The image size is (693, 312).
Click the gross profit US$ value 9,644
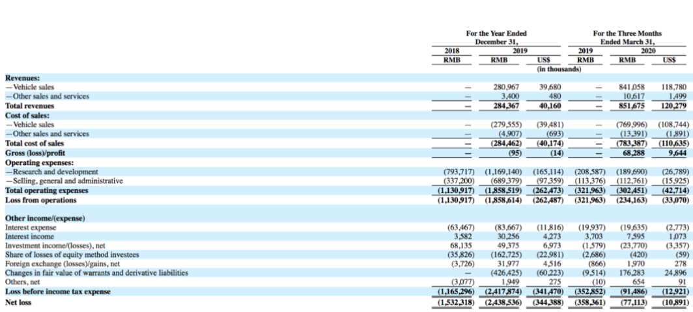point(677,153)
